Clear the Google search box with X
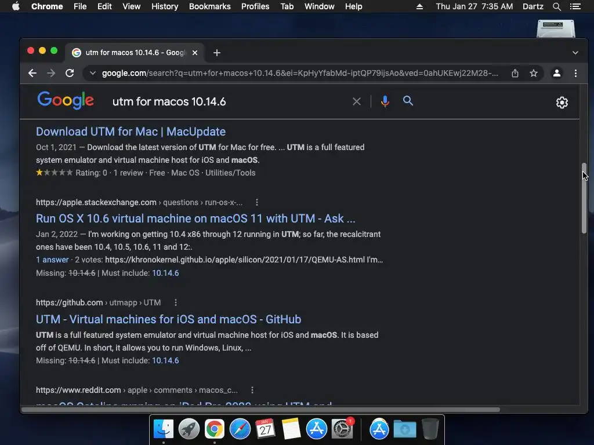 click(x=357, y=101)
